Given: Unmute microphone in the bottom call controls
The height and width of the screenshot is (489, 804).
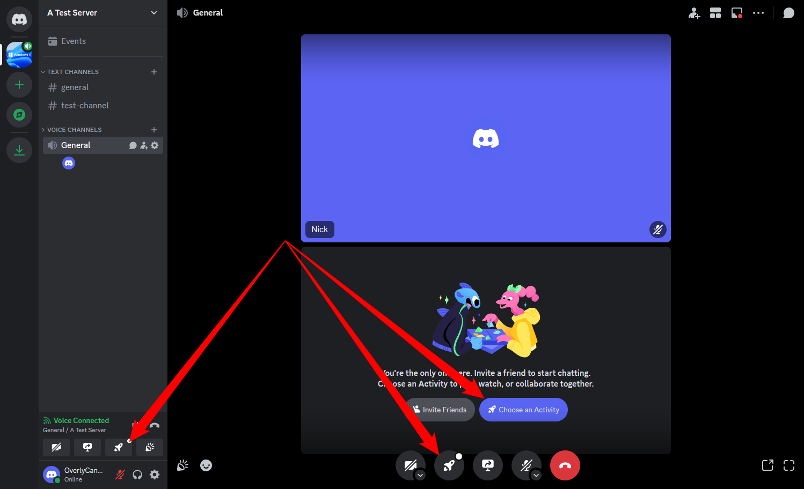Looking at the screenshot, I should coord(526,465).
